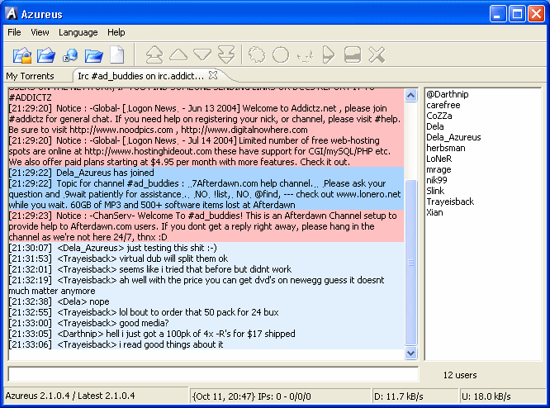The image size is (550, 408).
Task: Click the 'Azureus 2.1.0.4 / Latest 2.1.0.4' status
Action: click(70, 396)
